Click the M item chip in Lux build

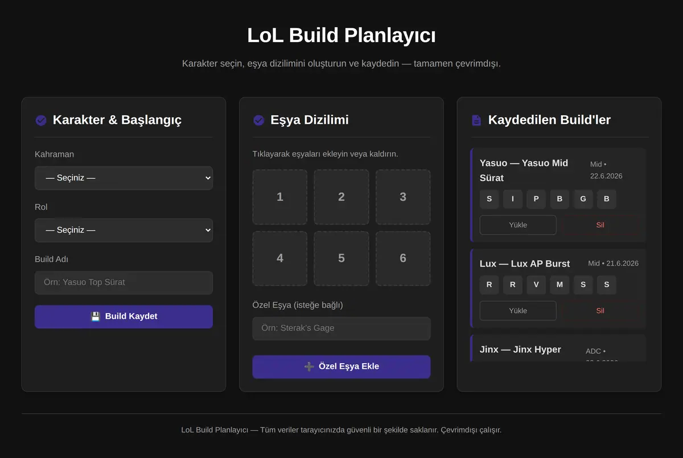pos(559,285)
